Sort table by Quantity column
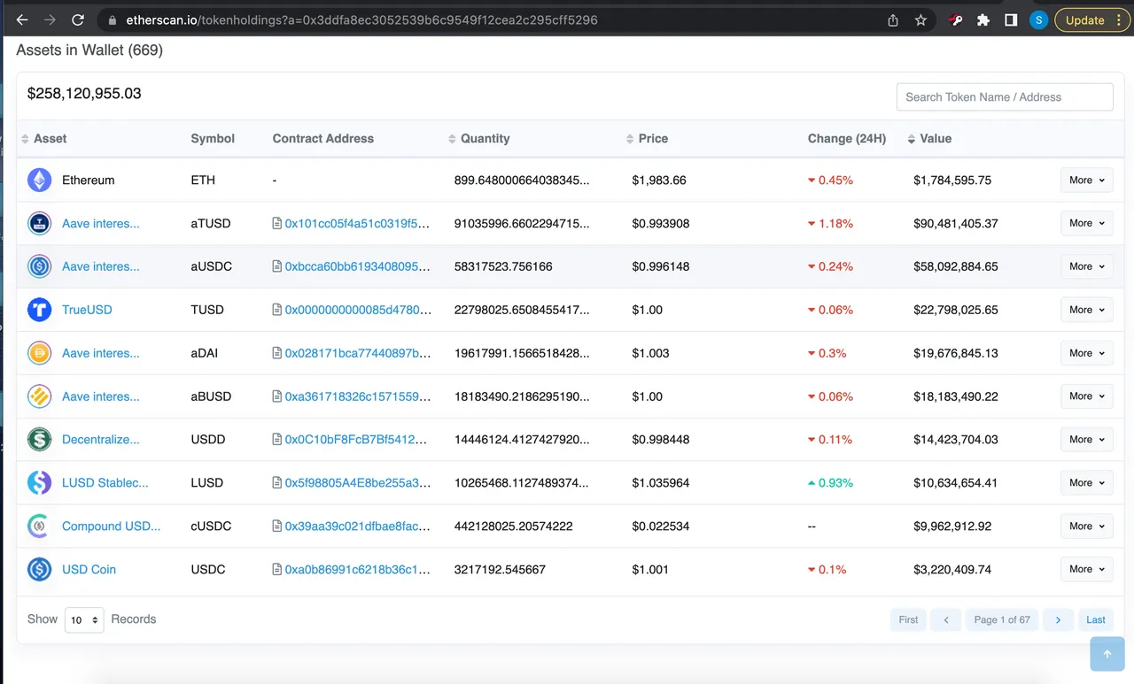The image size is (1134, 684). pos(479,139)
